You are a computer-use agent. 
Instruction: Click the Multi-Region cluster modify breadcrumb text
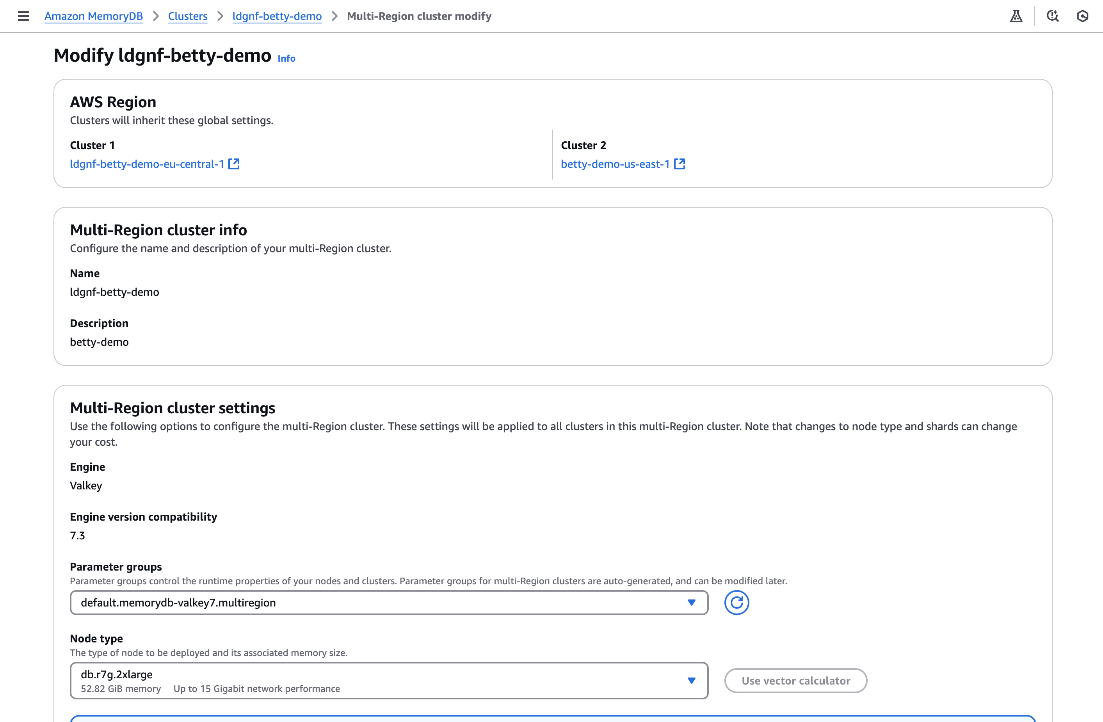tap(419, 16)
